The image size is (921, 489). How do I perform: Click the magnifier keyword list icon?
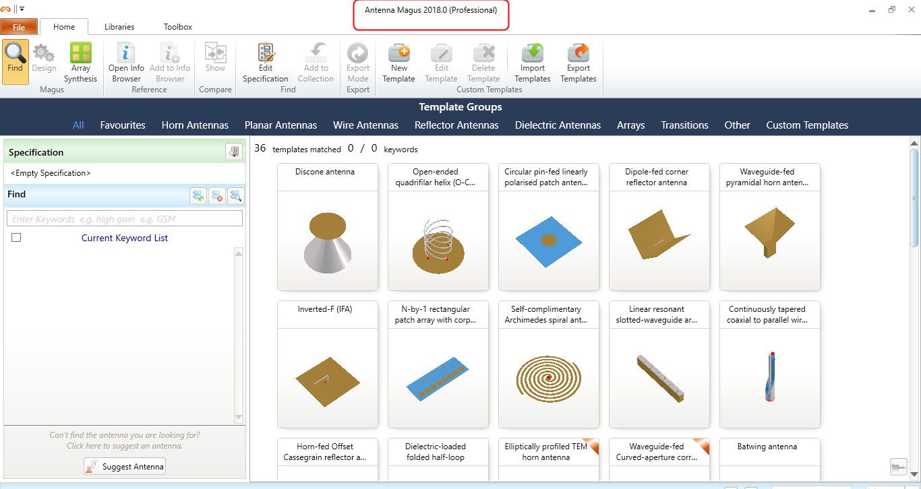235,196
